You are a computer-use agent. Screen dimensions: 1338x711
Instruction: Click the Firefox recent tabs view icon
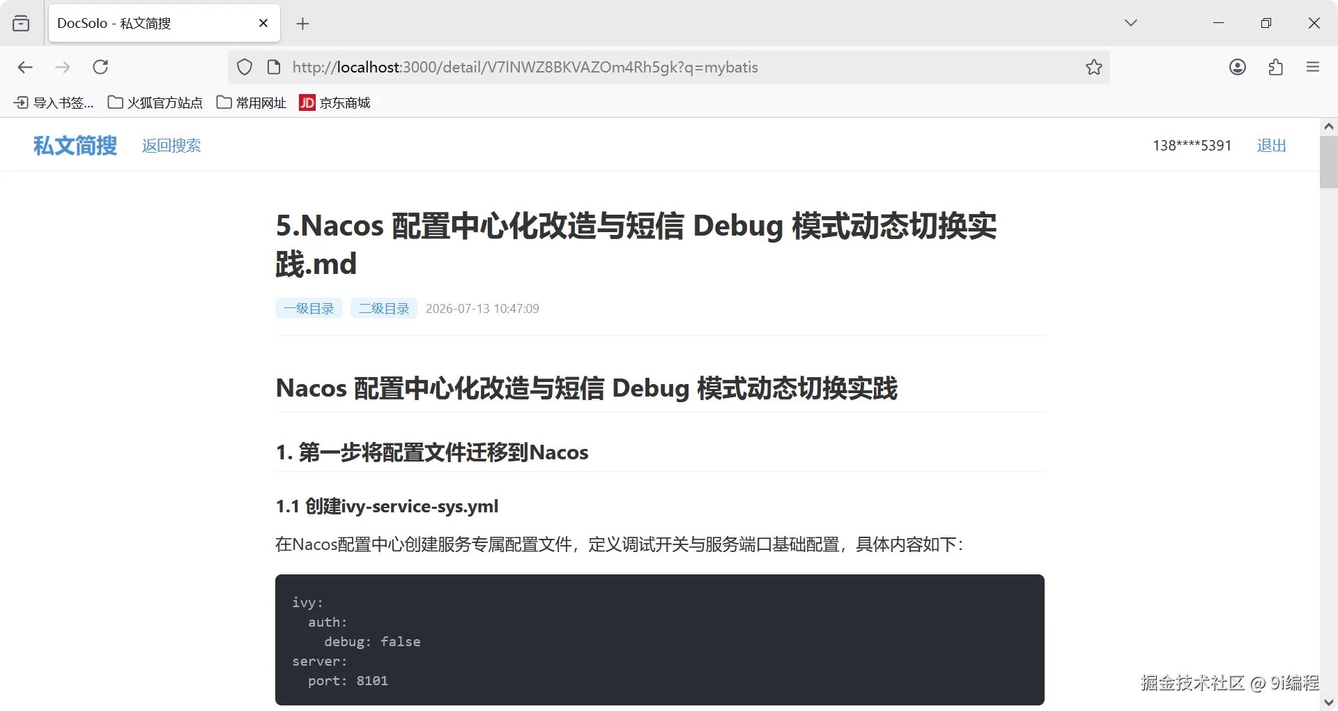coord(21,23)
